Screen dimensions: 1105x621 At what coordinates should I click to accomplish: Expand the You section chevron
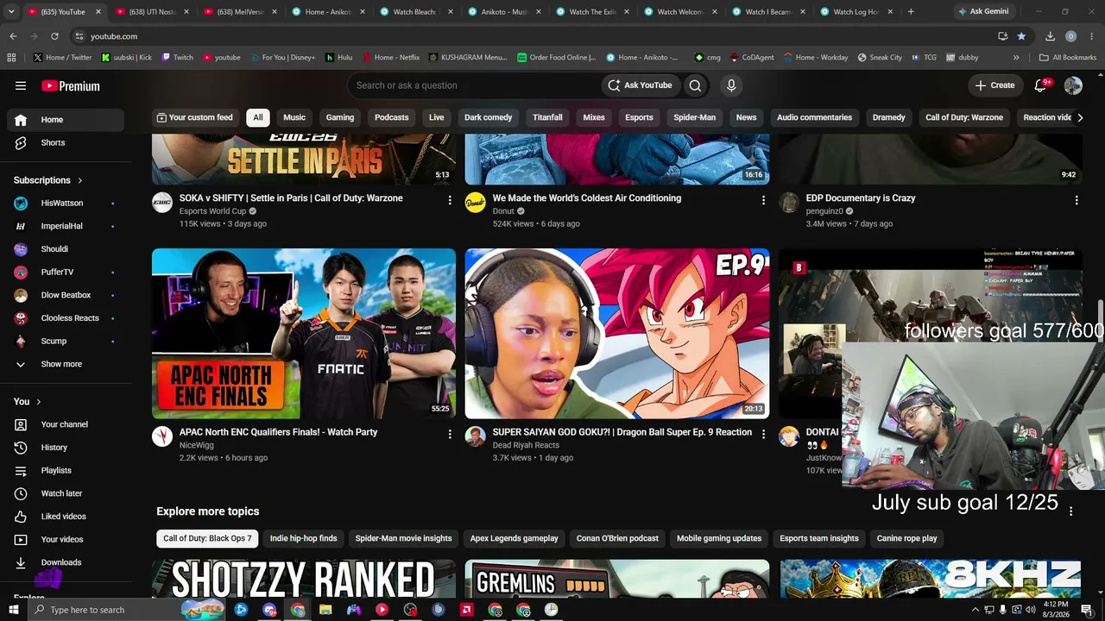point(38,402)
